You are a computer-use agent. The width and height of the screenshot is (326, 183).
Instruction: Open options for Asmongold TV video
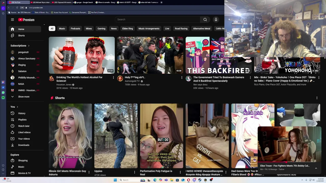pyautogui.click(x=182, y=77)
